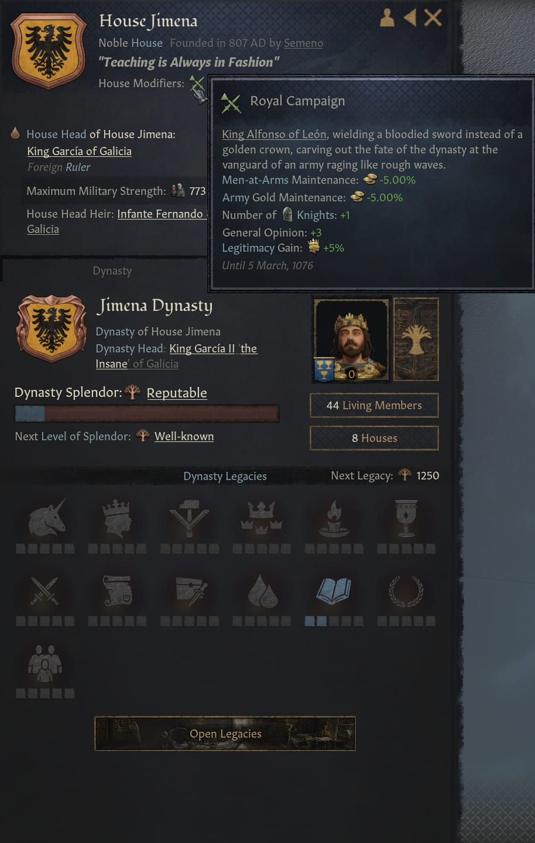Viewport: 535px width, 843px height.
Task: Open the three crowns legacy icon
Action: click(262, 518)
